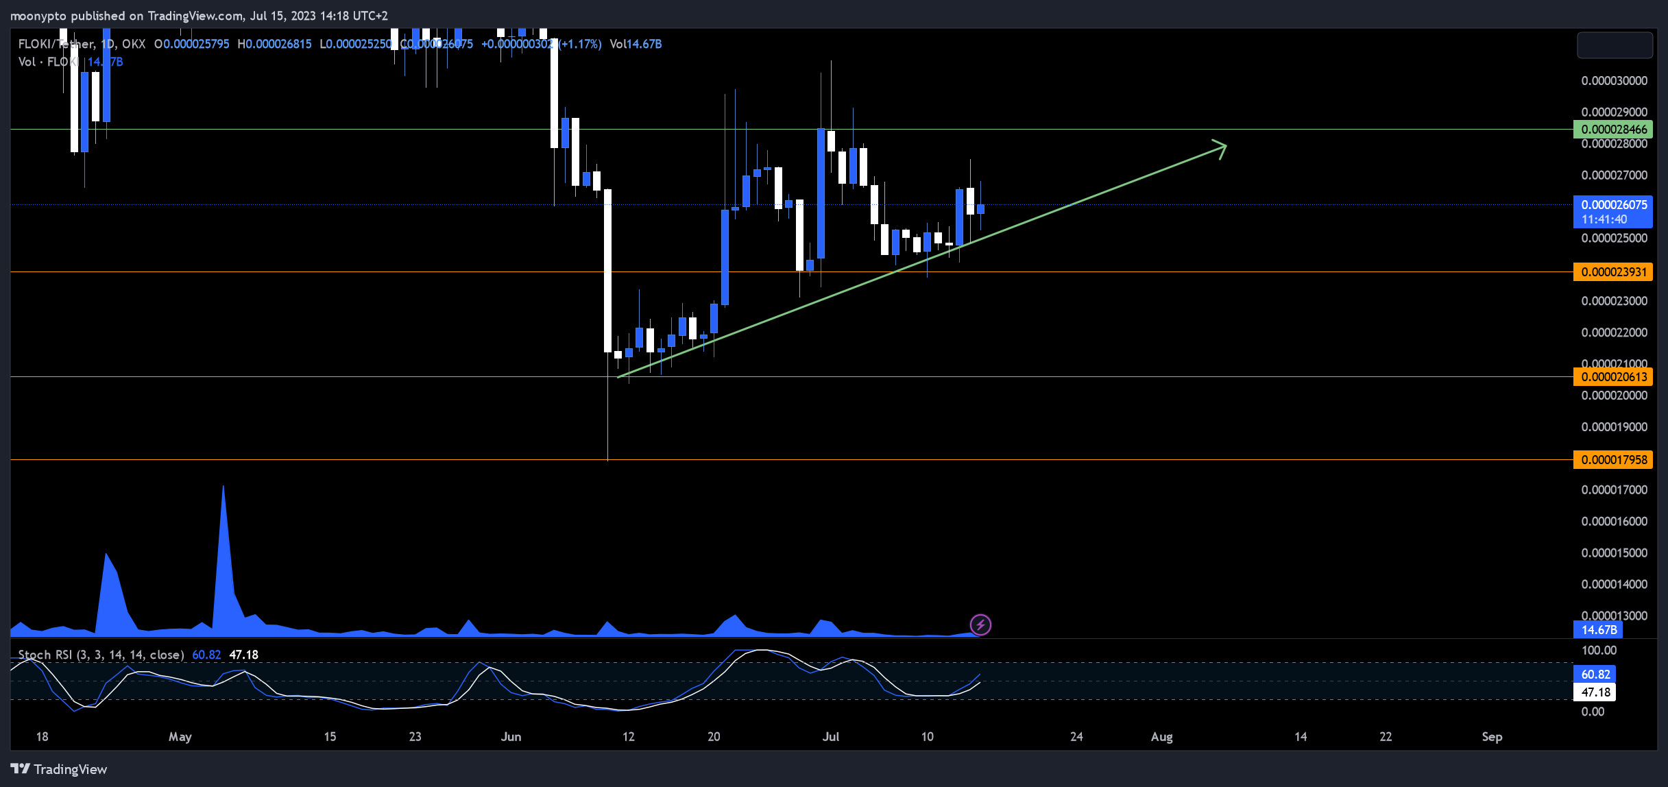Click the blue 60.82 label on RSI axis
This screenshot has height=787, width=1668.
click(x=1595, y=674)
